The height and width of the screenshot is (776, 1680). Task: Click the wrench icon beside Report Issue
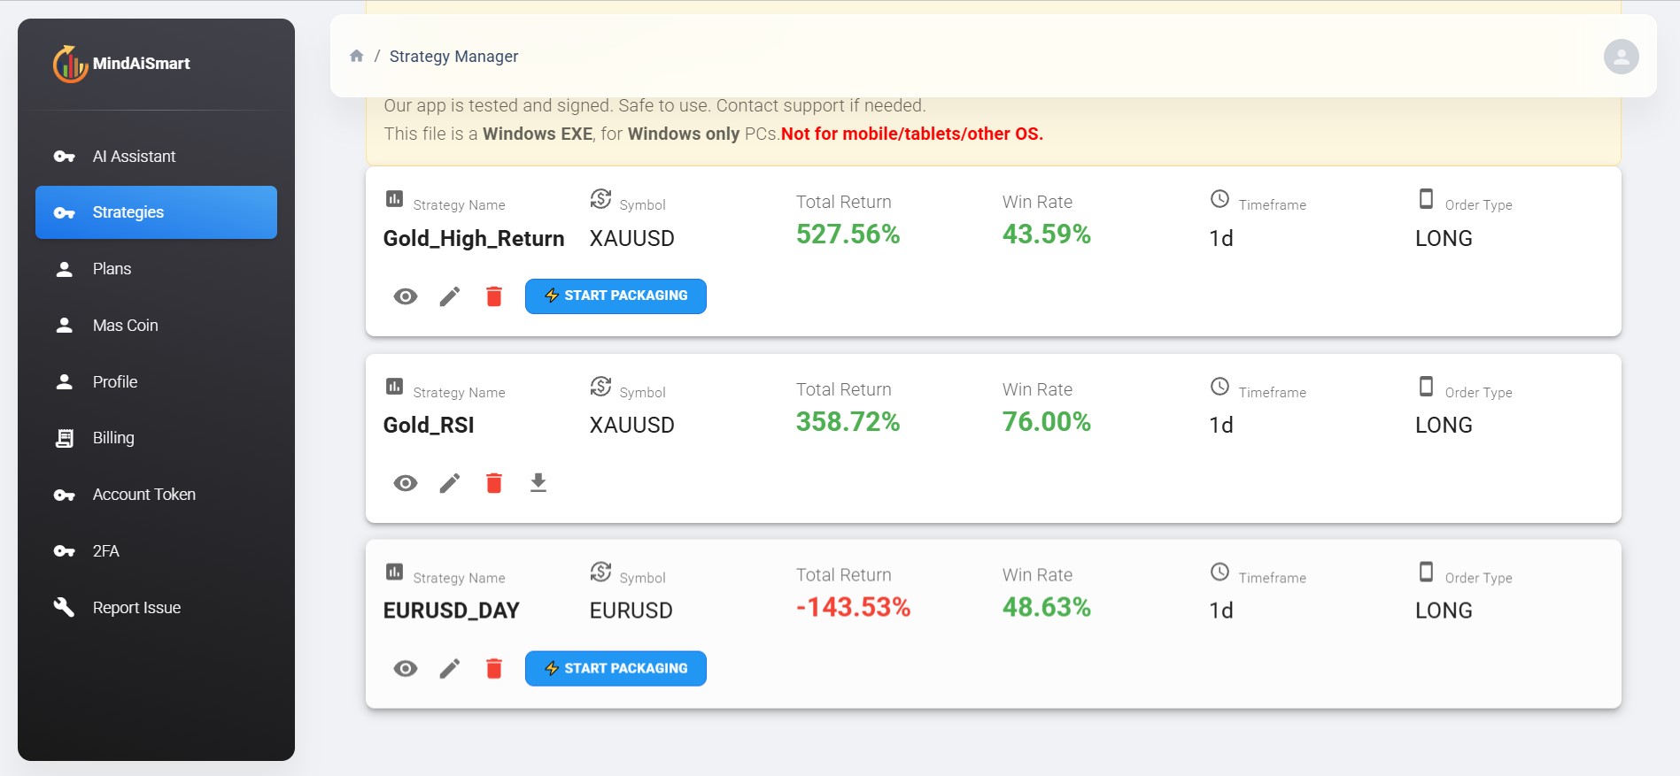(64, 607)
